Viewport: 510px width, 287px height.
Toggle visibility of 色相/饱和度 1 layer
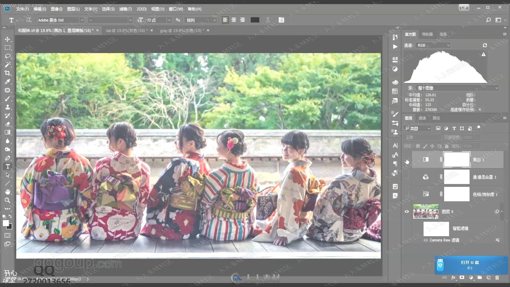[x=407, y=194]
